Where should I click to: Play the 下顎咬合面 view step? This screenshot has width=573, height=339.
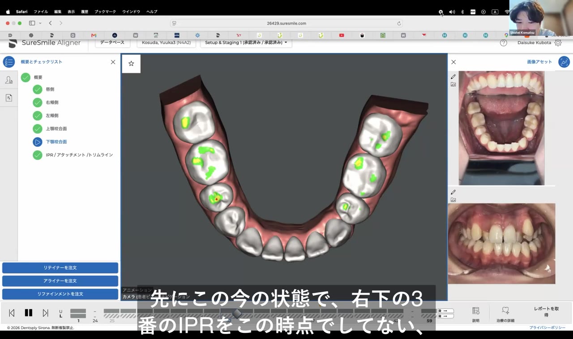[x=38, y=142]
